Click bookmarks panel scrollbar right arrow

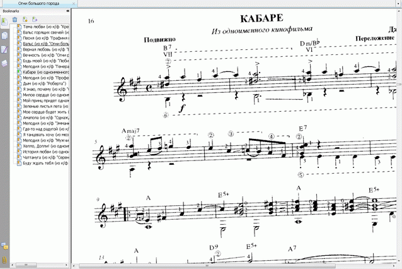pyautogui.click(x=66, y=265)
